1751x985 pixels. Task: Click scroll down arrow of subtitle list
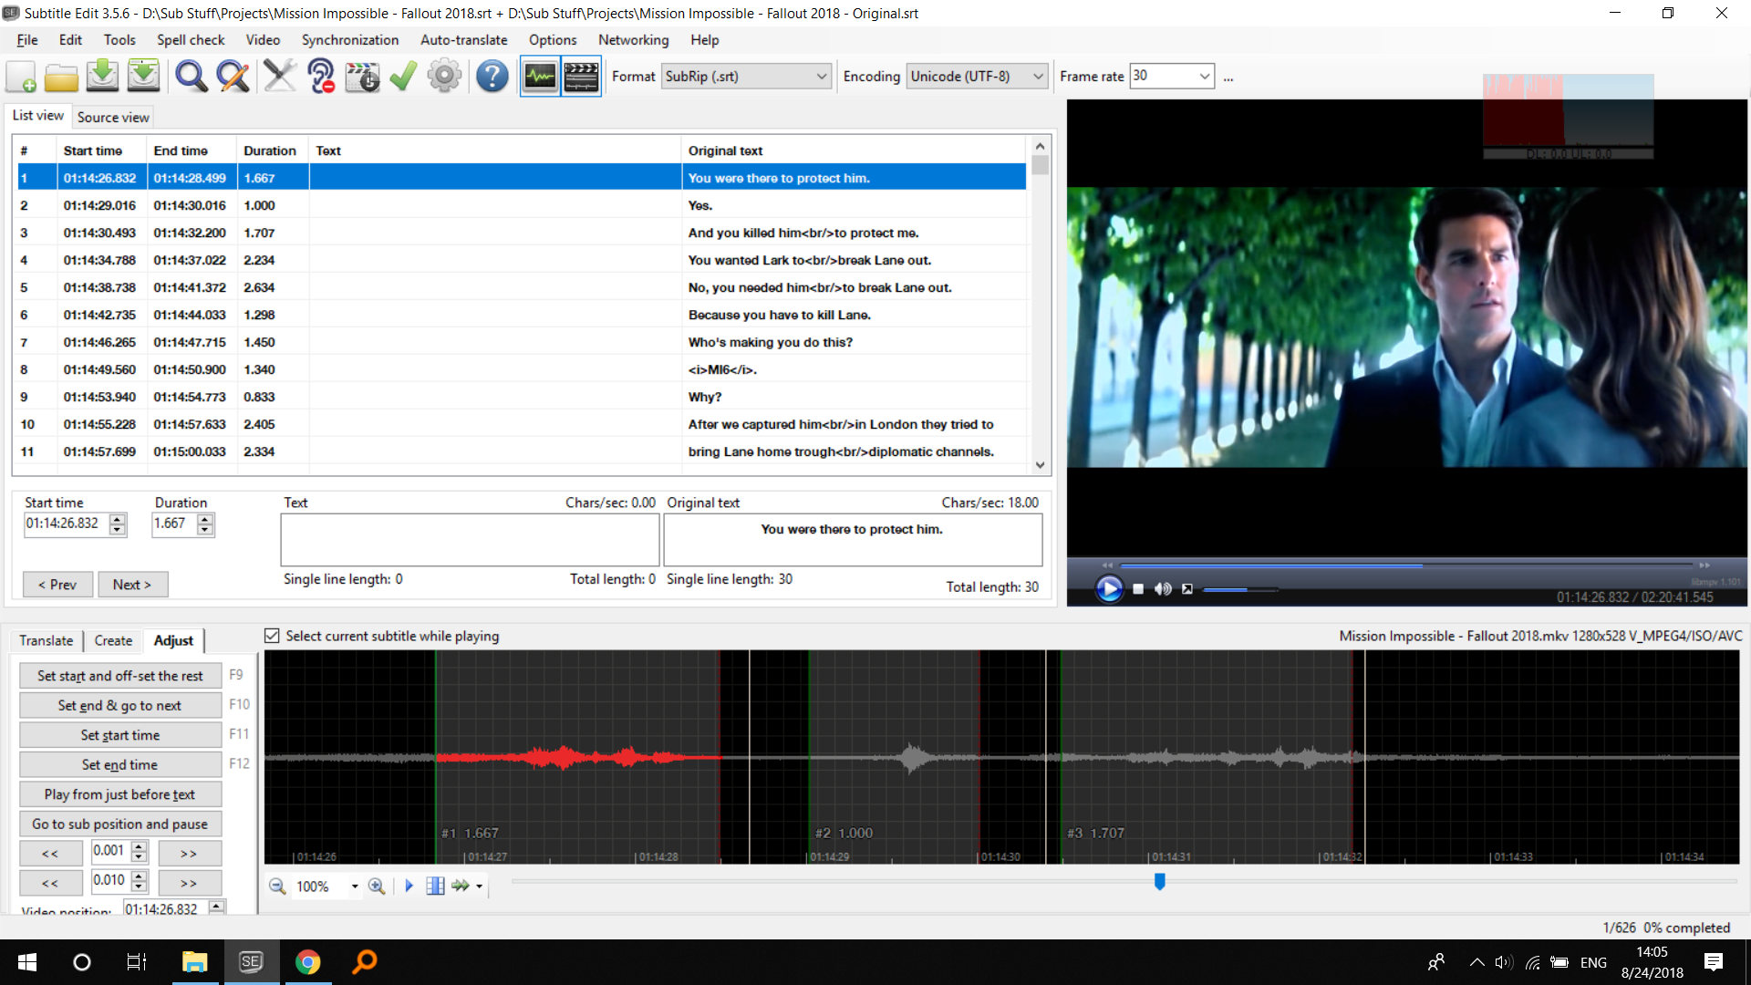[1040, 465]
